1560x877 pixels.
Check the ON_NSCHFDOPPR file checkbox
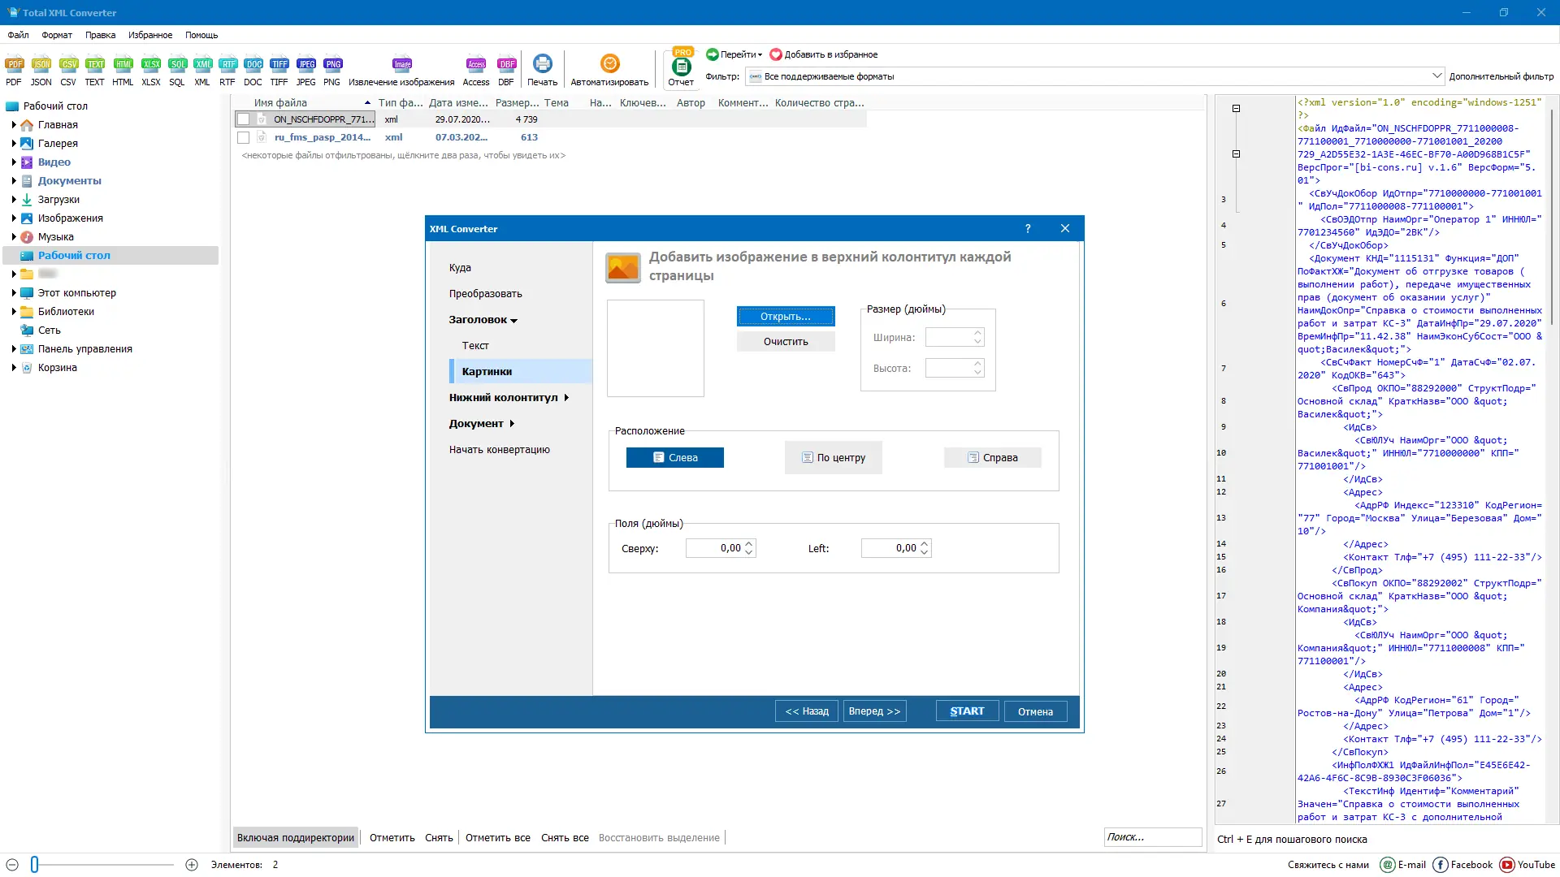pyautogui.click(x=243, y=119)
